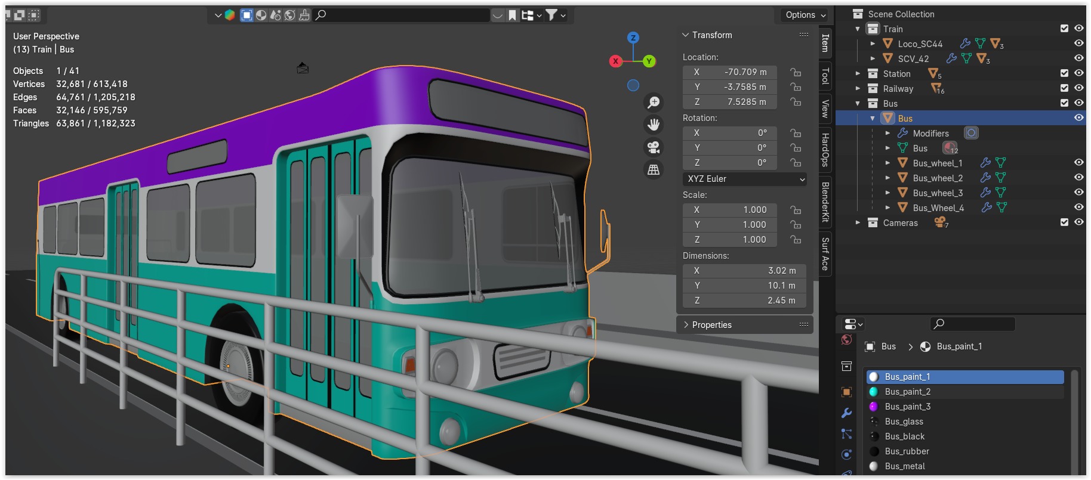
Task: Click the Location X value field
Action: coord(730,72)
